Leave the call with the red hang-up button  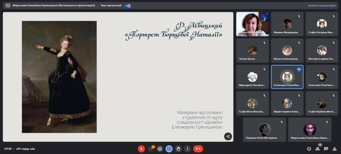[198, 149]
